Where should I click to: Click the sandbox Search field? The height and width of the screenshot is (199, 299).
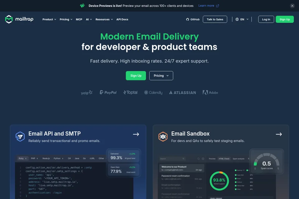pyautogui.click(x=172, y=159)
